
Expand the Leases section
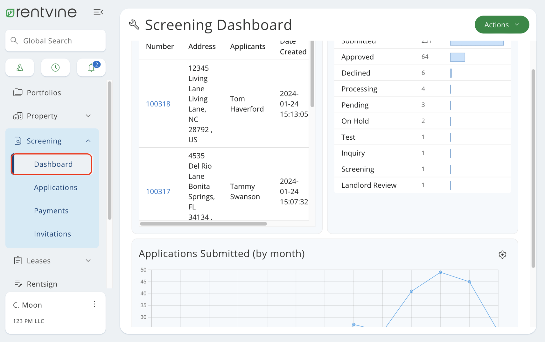[x=88, y=260]
